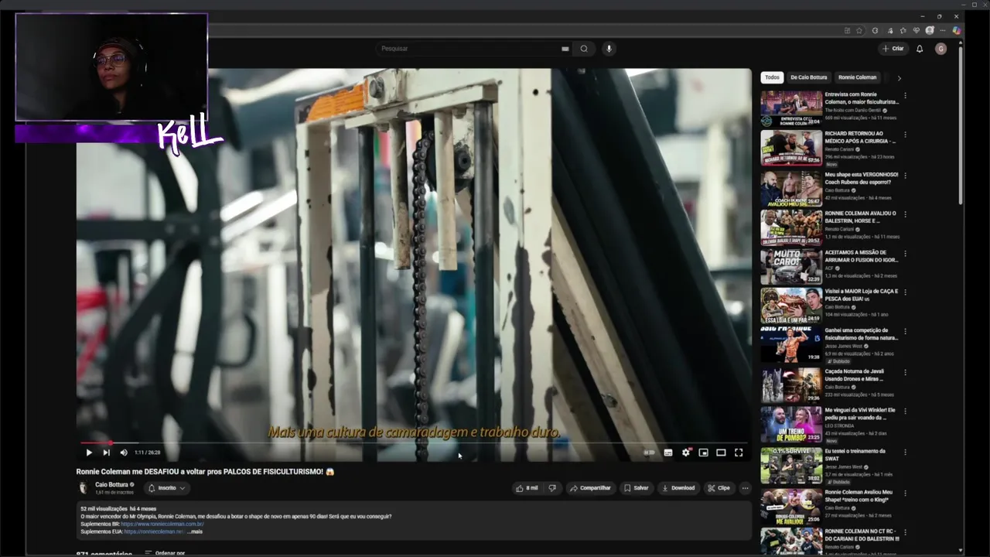Viewport: 990px width, 557px height.
Task: Click in the Pesquisar search field
Action: (x=468, y=49)
